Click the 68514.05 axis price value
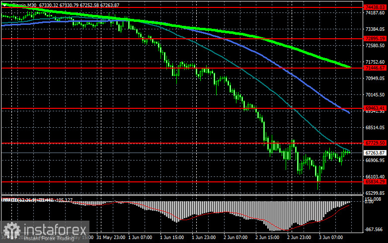Image resolution: width=388 pixels, height=243 pixels. [x=375, y=127]
